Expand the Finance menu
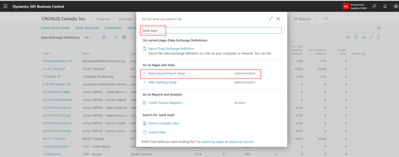This screenshot has width=399, height=157. coord(104,19)
